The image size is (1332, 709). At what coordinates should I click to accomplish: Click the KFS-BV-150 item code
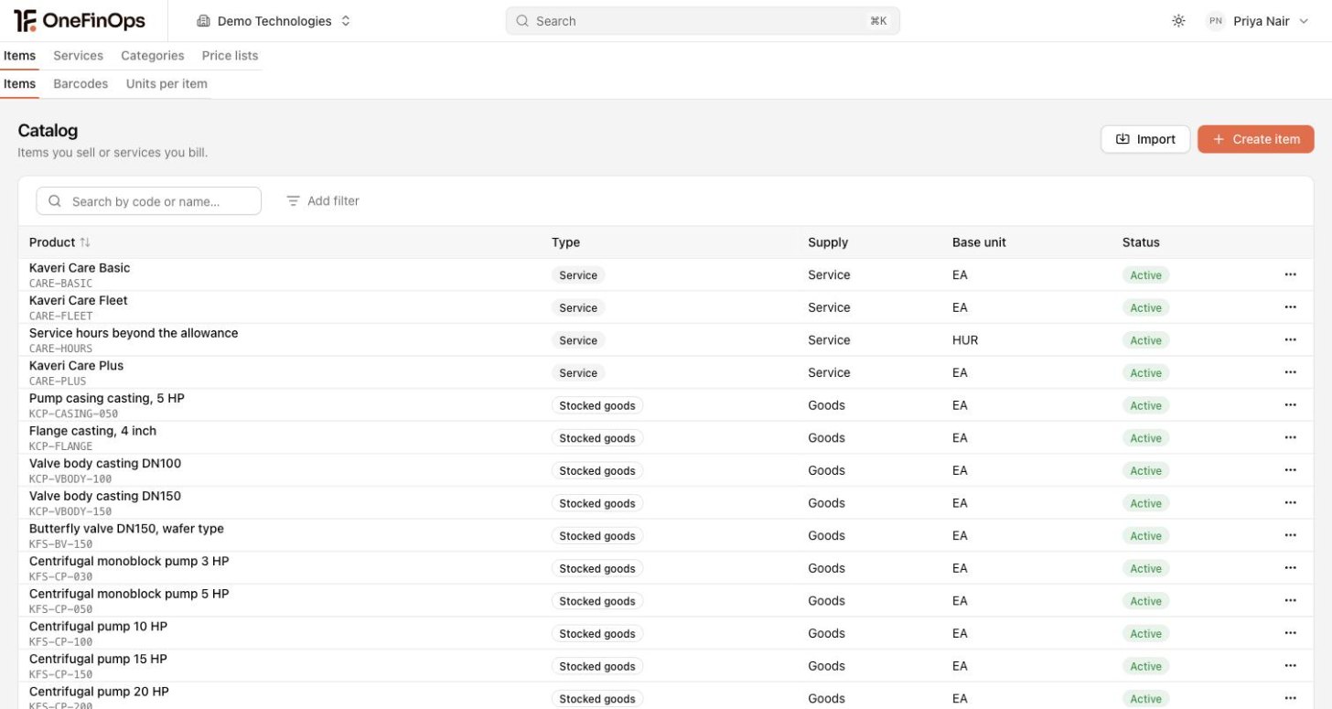tap(60, 544)
